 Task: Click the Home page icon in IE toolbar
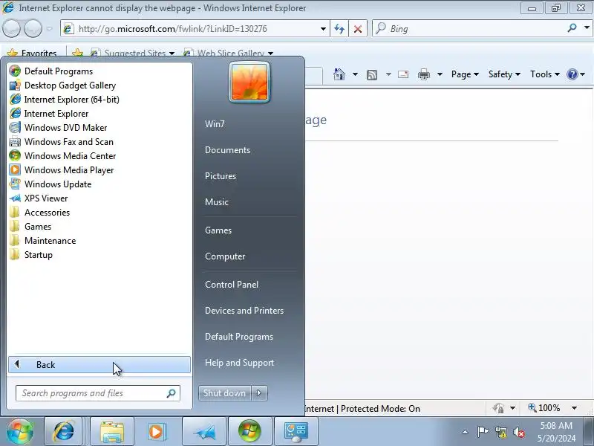click(339, 74)
